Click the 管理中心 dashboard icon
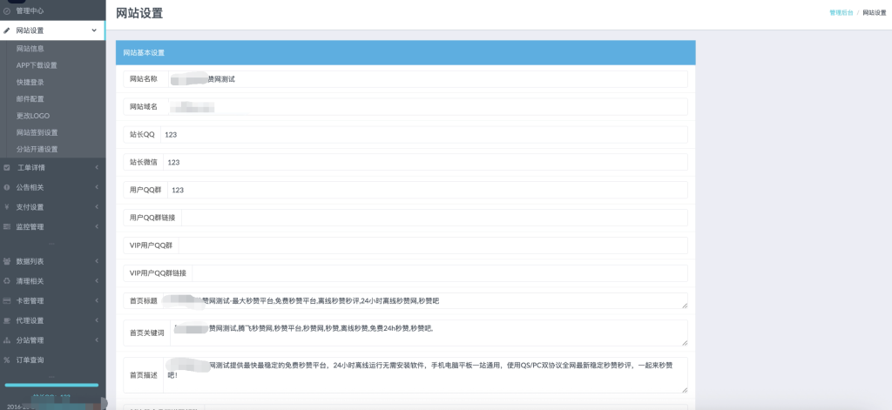Screen dimensions: 892x410 coord(7,11)
